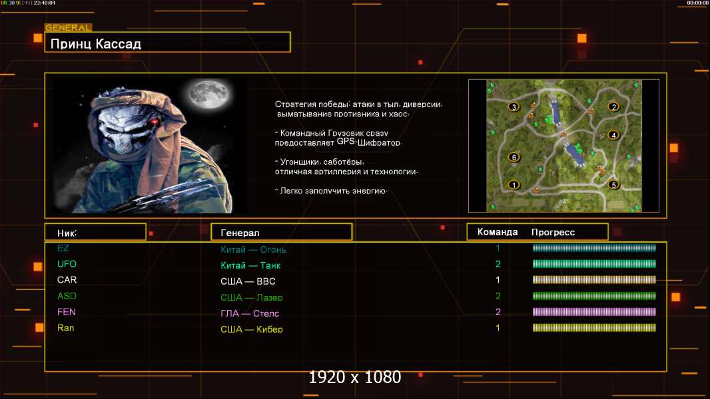The image size is (710, 399).
Task: Select player nickname CAR
Action: tap(67, 280)
